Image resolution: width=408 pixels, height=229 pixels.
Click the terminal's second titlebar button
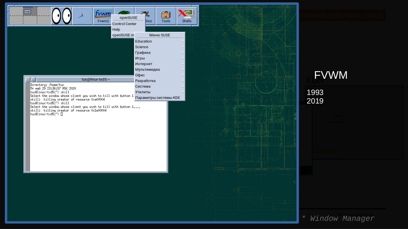click(33, 79)
